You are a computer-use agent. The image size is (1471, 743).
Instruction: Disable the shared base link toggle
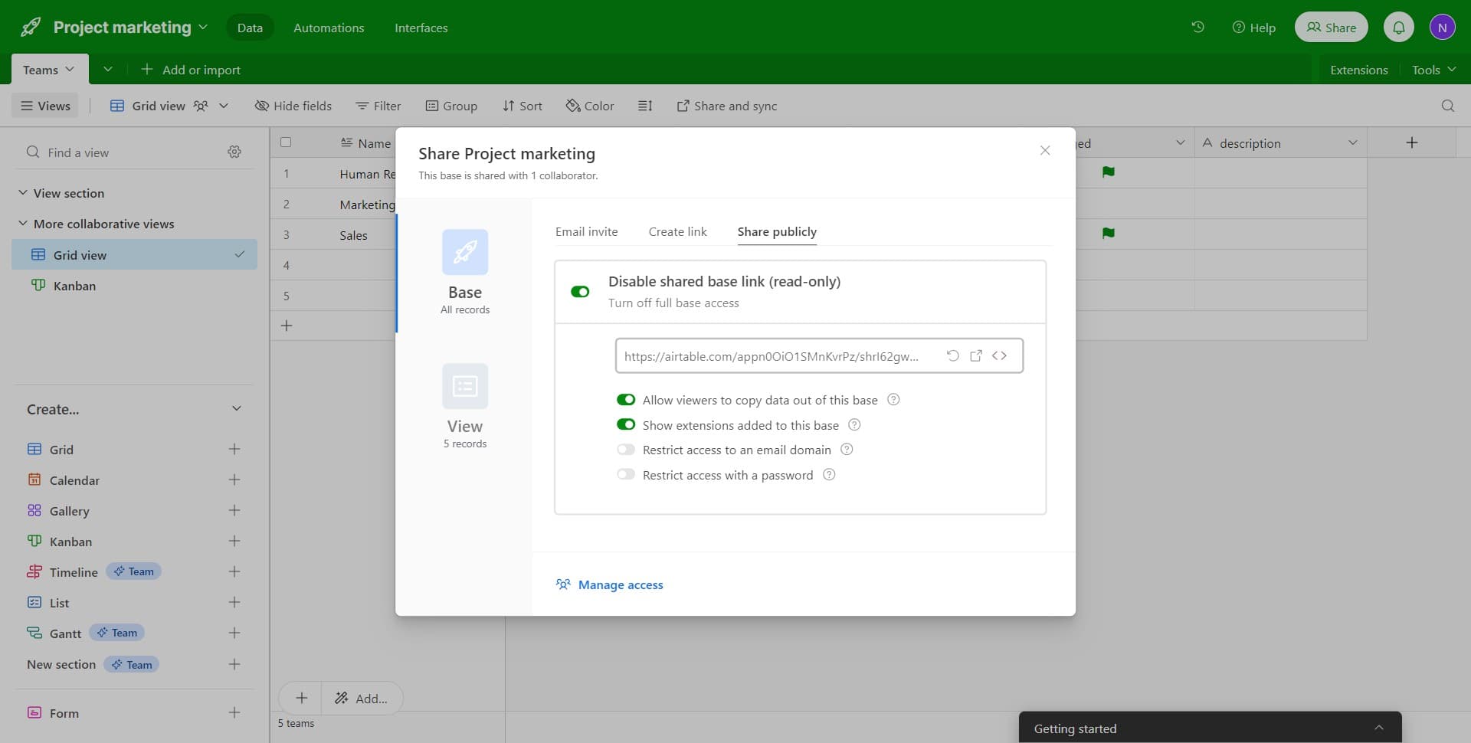tap(580, 292)
